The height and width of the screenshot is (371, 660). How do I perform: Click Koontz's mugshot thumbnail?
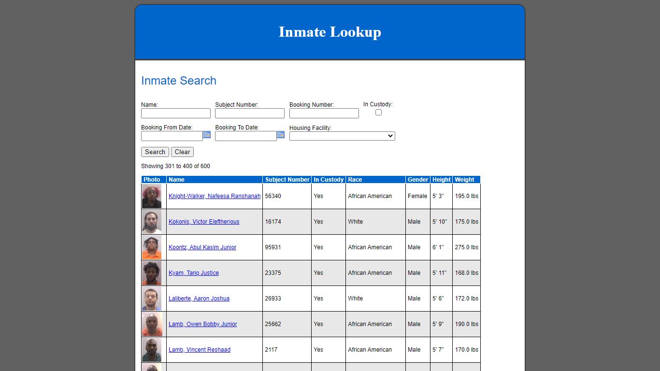click(152, 247)
